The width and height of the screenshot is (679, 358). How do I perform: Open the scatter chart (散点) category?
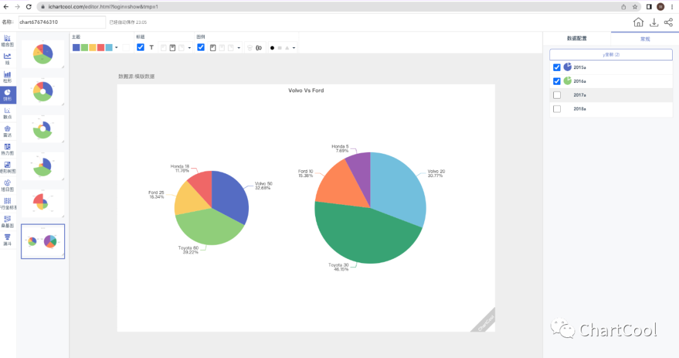pyautogui.click(x=8, y=113)
